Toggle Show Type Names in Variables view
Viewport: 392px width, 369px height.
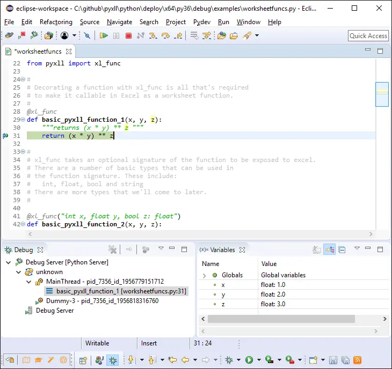click(x=317, y=249)
